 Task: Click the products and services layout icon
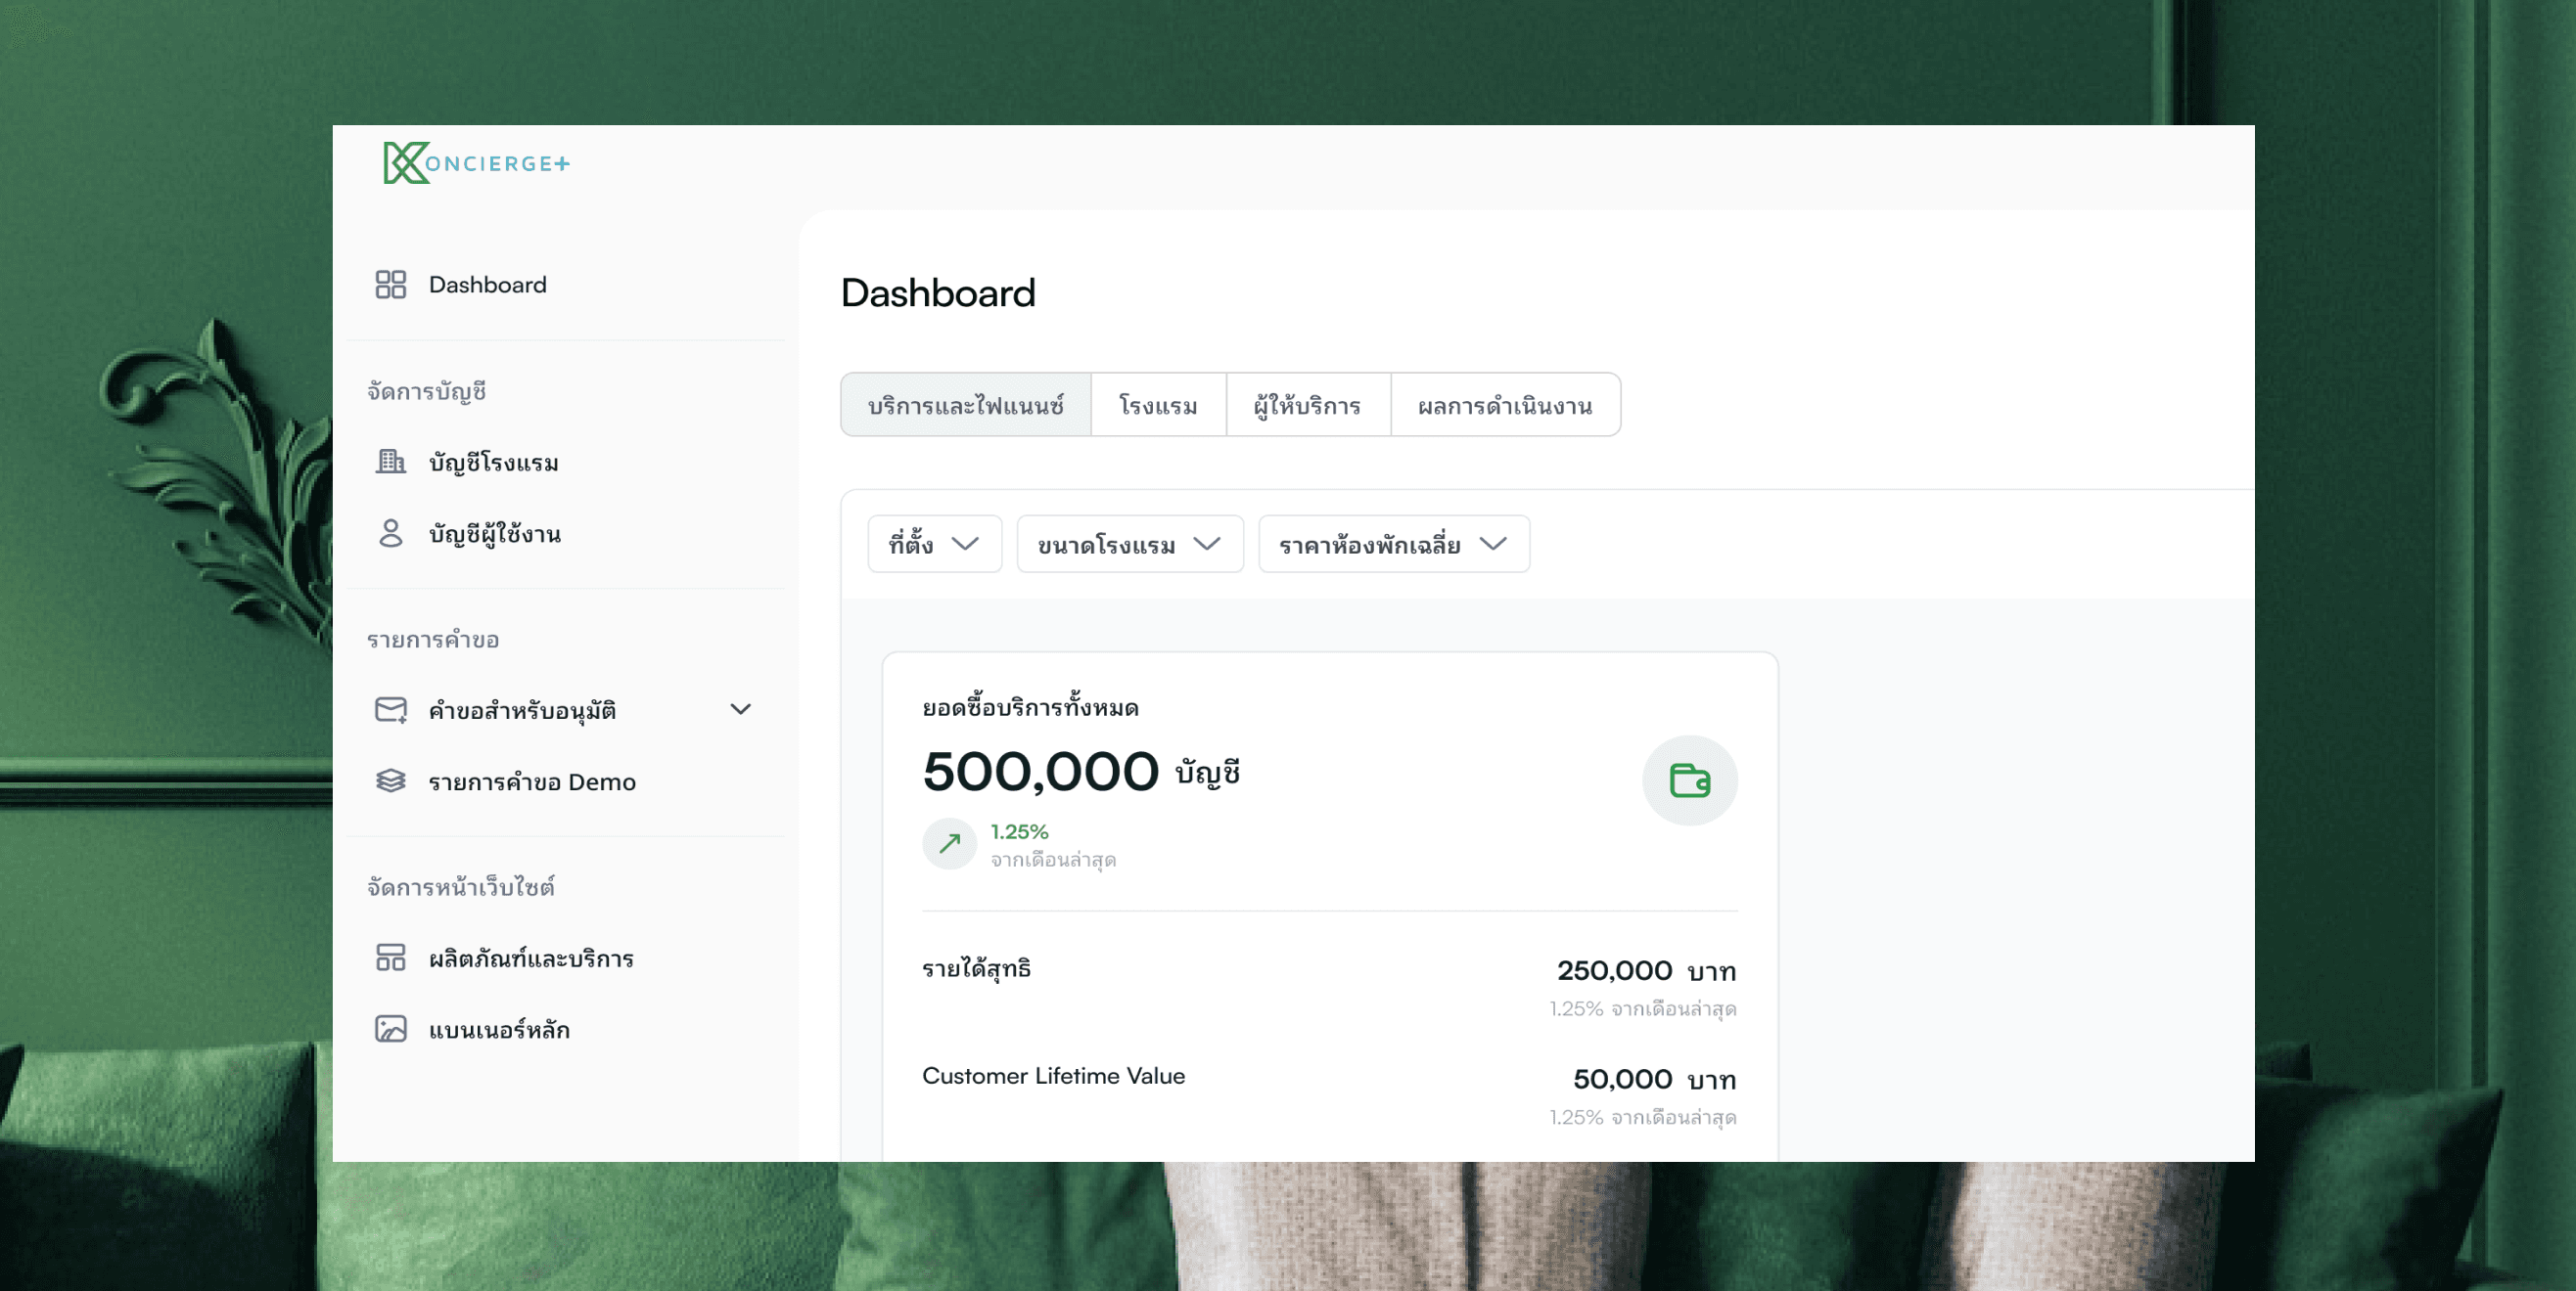coord(390,957)
